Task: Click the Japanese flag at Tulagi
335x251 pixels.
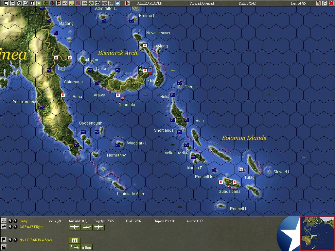Action: [241, 170]
